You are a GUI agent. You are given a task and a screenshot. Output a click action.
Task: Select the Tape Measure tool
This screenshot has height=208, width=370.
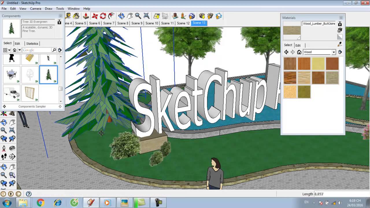(68, 16)
